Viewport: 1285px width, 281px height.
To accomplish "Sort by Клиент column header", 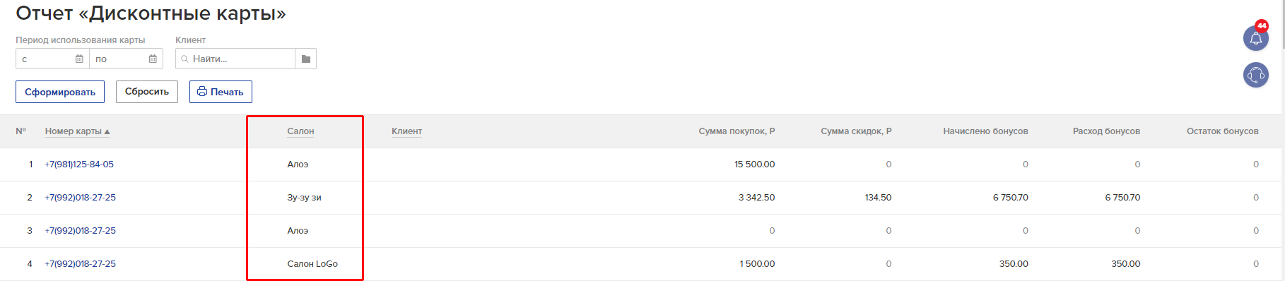I will pyautogui.click(x=406, y=131).
